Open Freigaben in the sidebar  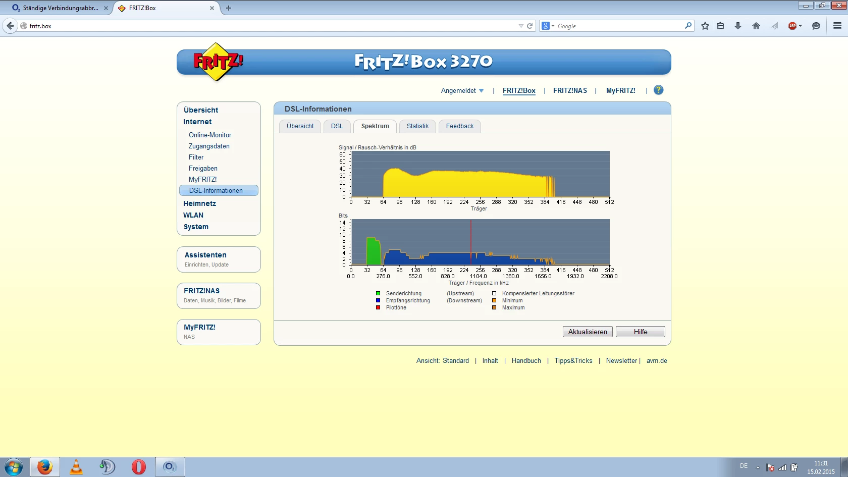(x=203, y=168)
